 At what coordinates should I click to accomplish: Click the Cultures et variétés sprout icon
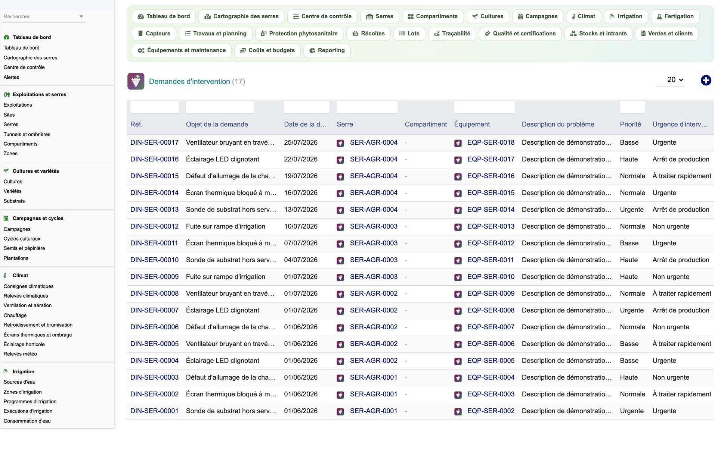pos(6,171)
